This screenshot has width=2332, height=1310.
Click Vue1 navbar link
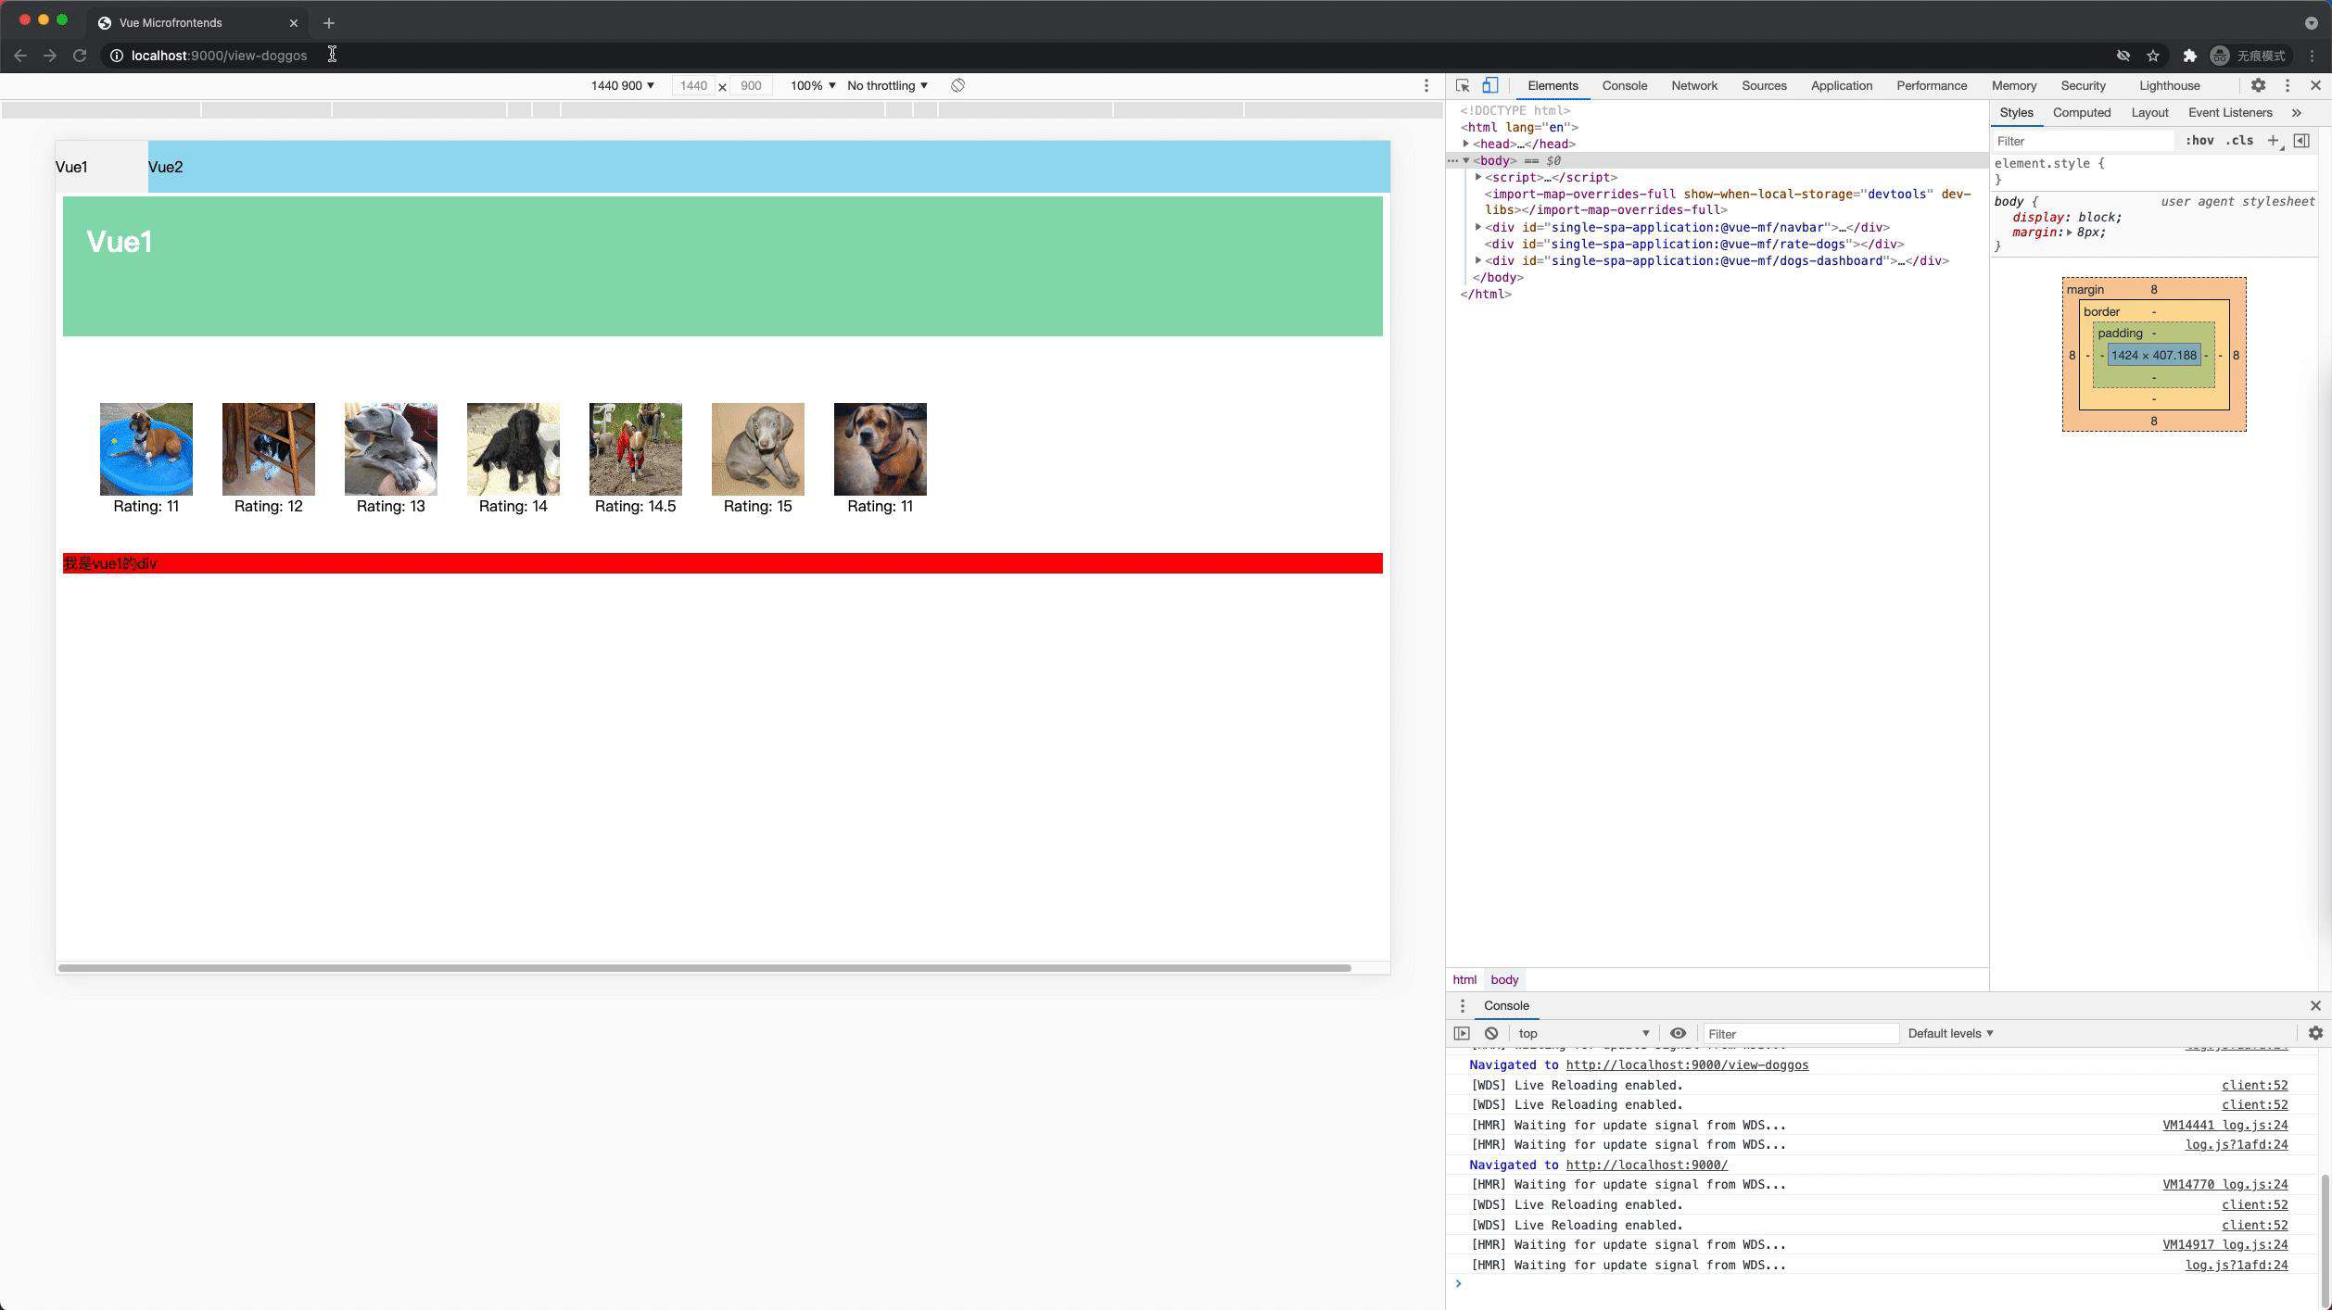pos(71,167)
